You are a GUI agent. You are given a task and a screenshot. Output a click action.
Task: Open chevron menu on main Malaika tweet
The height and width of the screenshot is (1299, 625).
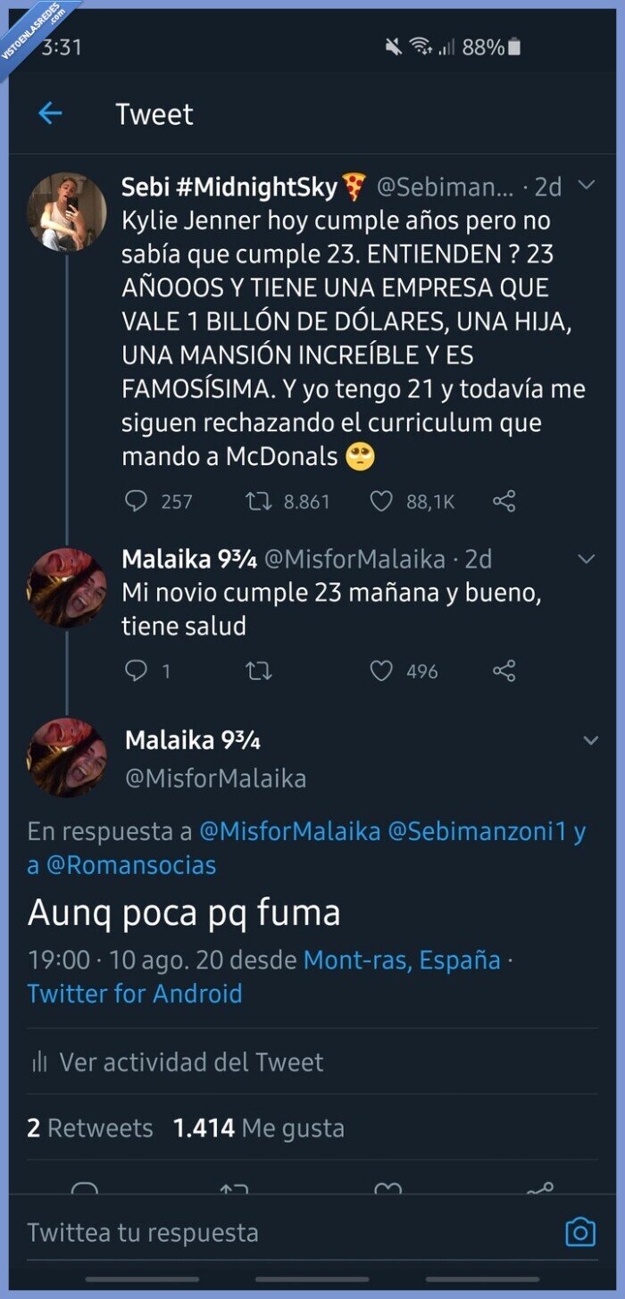point(590,741)
